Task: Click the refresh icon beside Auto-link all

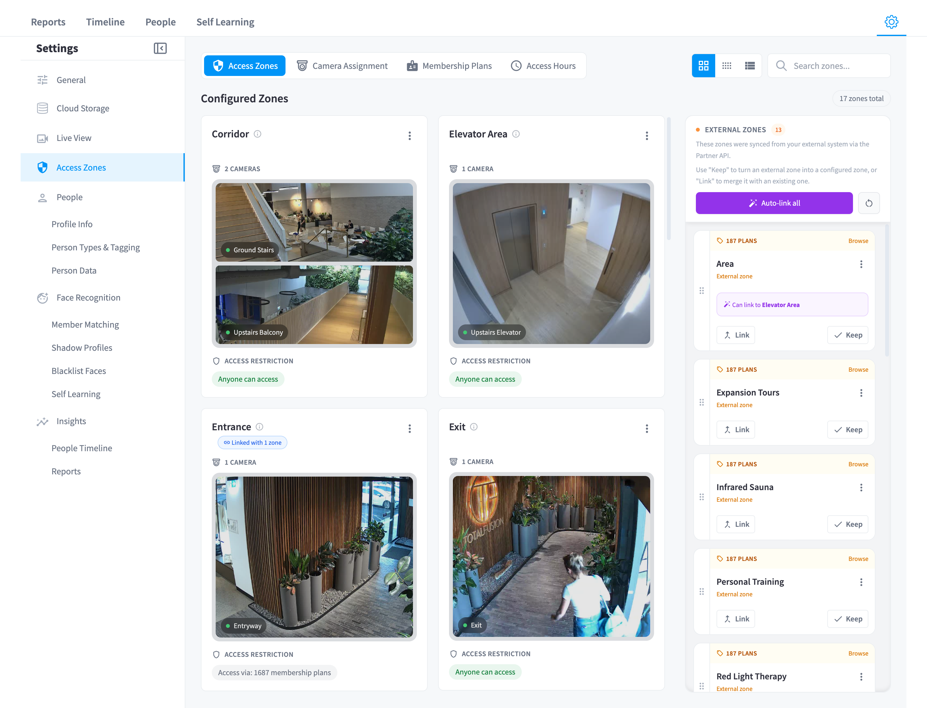Action: [868, 203]
